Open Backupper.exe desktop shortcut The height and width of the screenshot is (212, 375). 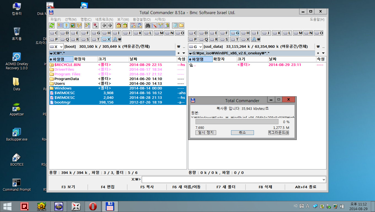pyautogui.click(x=17, y=134)
